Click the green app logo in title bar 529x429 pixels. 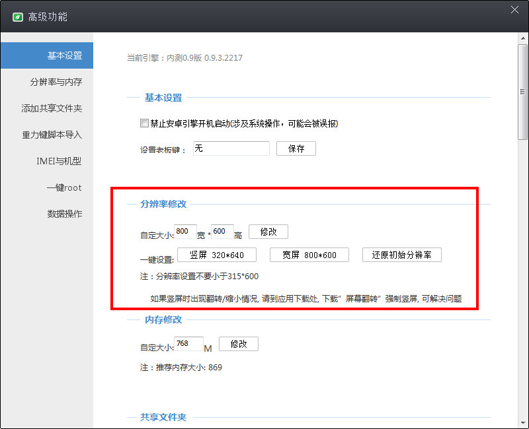tap(18, 16)
